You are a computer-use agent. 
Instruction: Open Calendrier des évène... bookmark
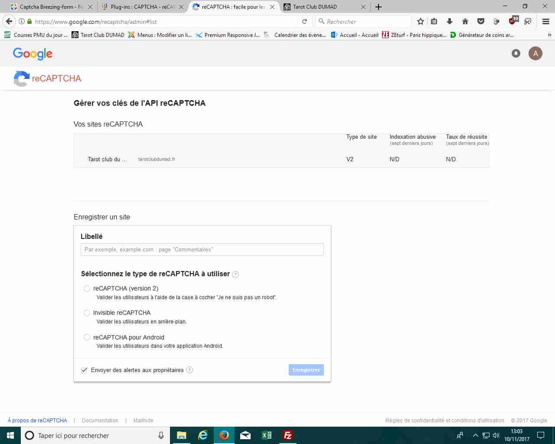295,35
